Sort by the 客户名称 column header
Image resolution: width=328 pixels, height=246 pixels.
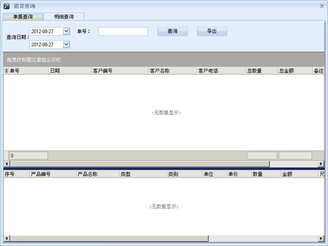173,71
